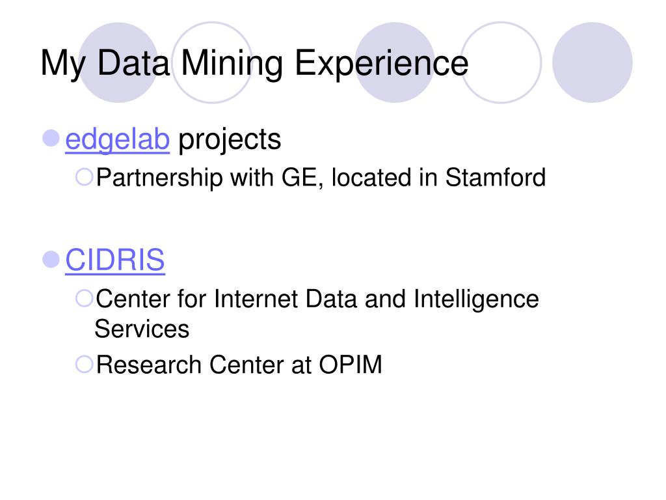Click the filled bullet beside CIDRIS
The image size is (666, 500).
(x=51, y=259)
